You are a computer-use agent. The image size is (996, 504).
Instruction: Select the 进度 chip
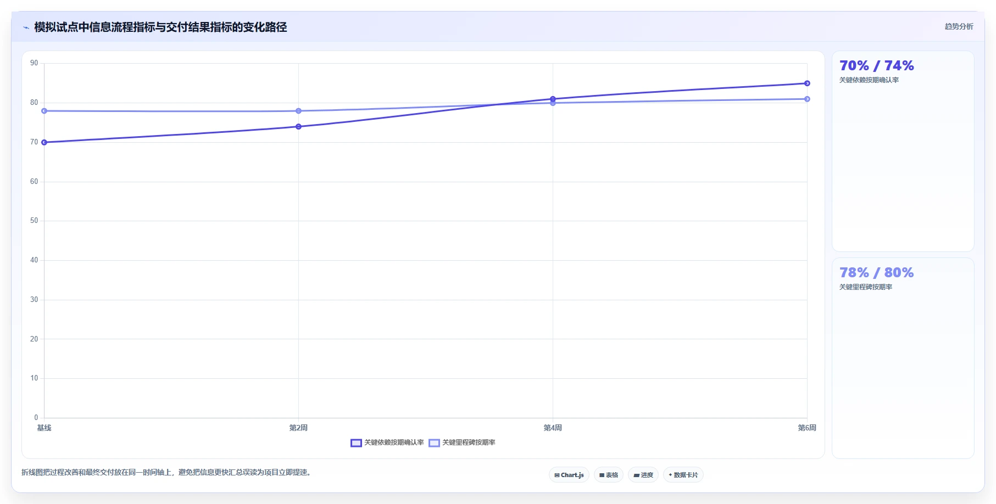[643, 475]
